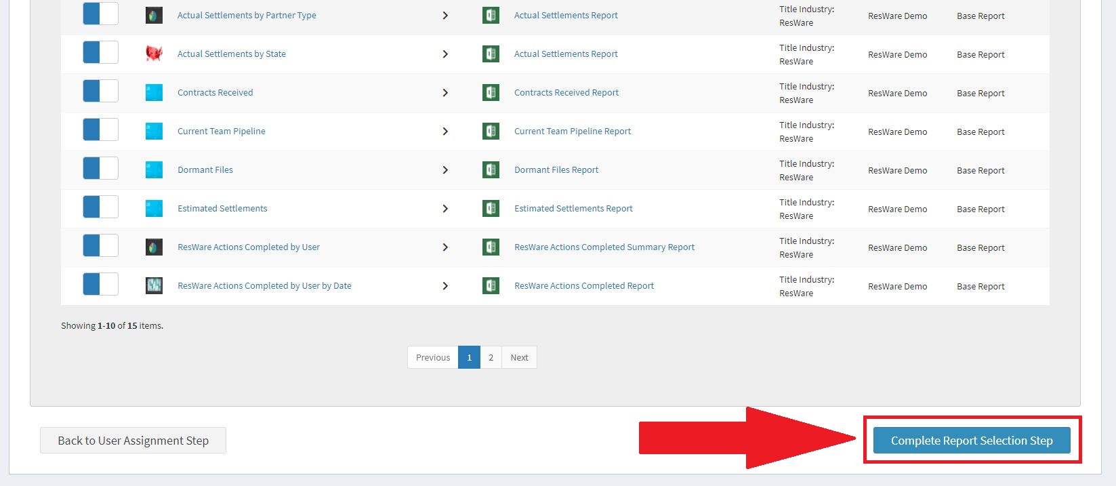The image size is (1116, 486).
Task: Click 'Title Industry: ResWare' in the Contracts Received row
Action: tap(806, 93)
